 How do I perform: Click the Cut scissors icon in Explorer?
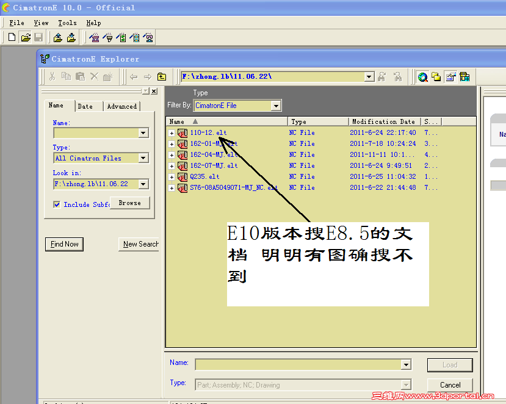[x=52, y=76]
